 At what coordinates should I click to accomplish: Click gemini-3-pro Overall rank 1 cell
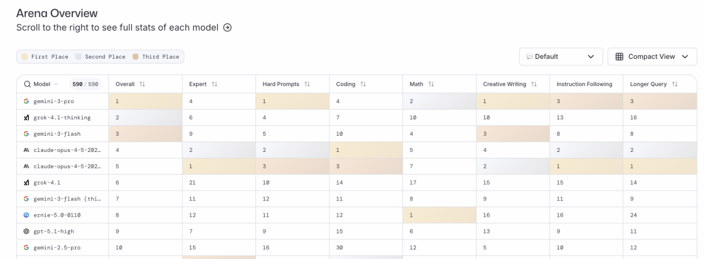(x=145, y=101)
